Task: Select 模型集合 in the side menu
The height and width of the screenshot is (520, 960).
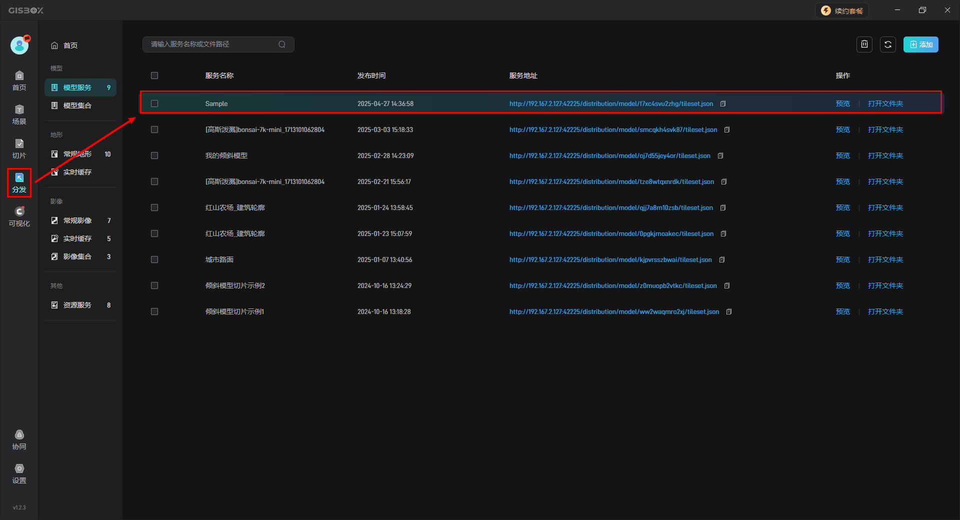Action: [80, 105]
